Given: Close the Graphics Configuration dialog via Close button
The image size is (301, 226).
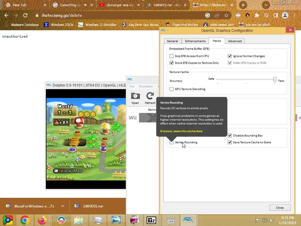Looking at the screenshot, I should [280, 207].
